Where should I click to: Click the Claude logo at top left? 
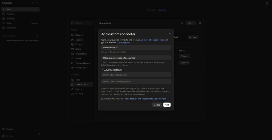coord(7,3)
